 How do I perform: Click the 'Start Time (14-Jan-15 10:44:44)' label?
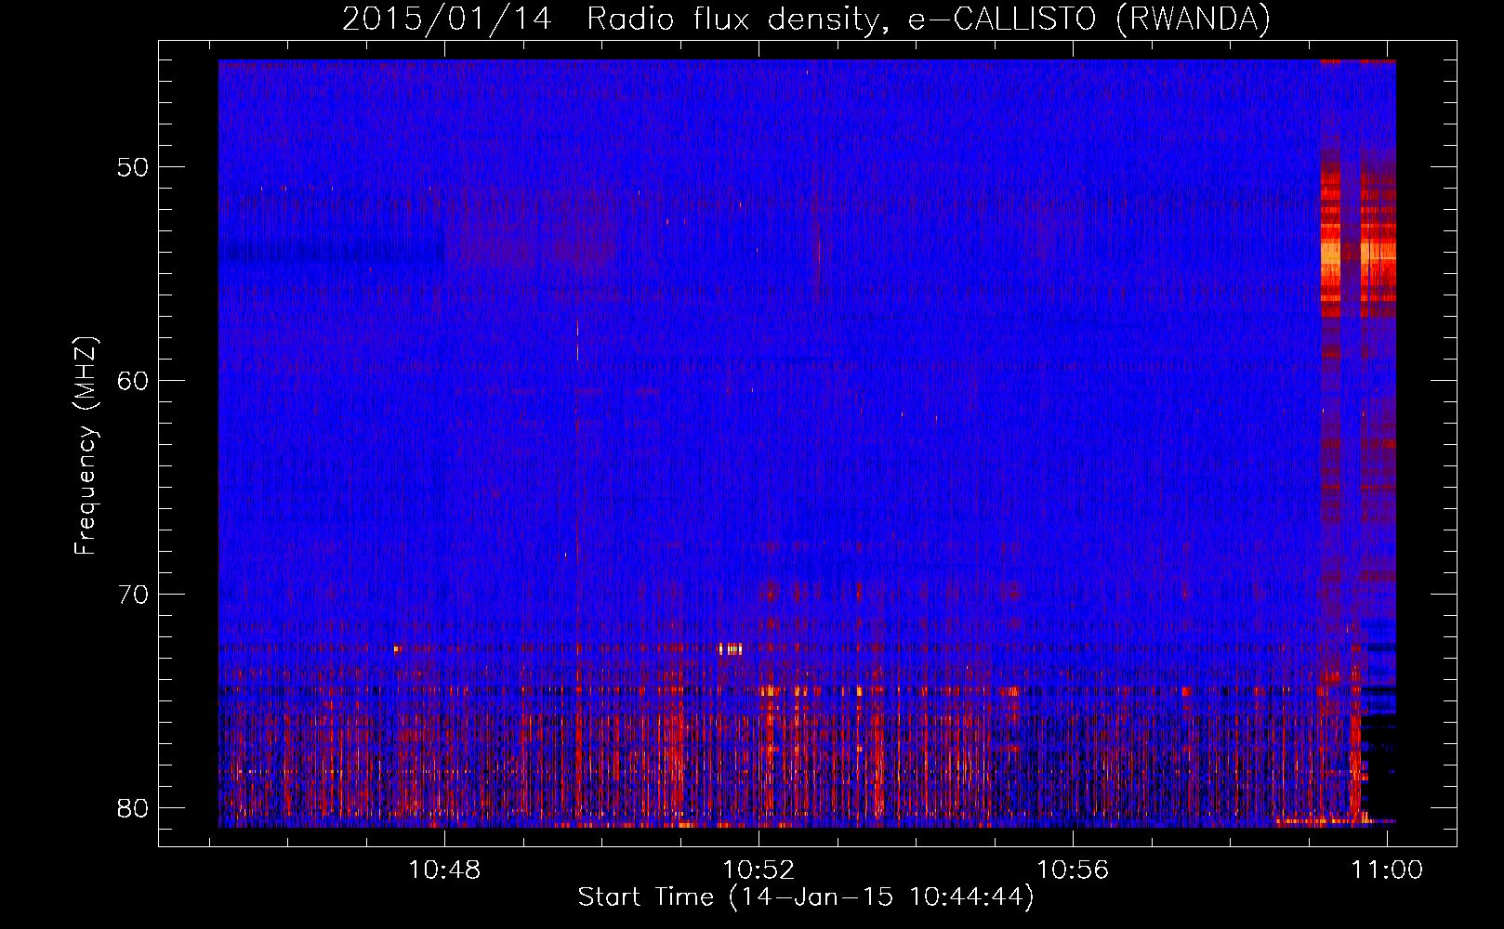click(806, 897)
